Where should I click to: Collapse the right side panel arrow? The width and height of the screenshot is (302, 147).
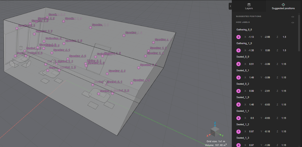click(x=230, y=6)
